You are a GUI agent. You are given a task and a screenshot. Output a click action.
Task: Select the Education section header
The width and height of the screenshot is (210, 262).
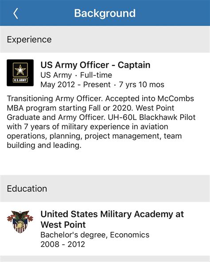coord(27,189)
